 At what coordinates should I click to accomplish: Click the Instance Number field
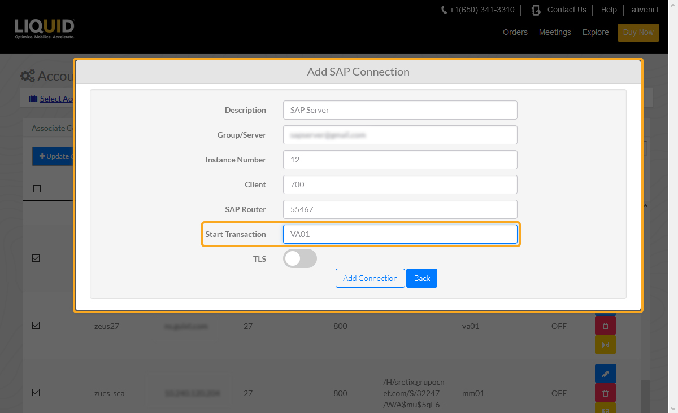coord(400,160)
